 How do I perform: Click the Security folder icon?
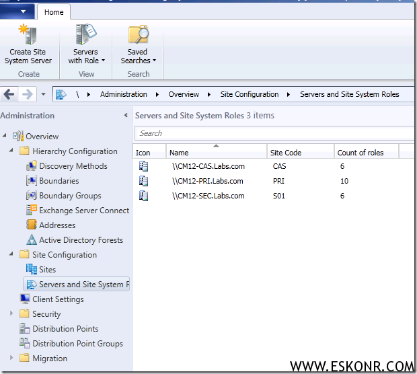[24, 313]
